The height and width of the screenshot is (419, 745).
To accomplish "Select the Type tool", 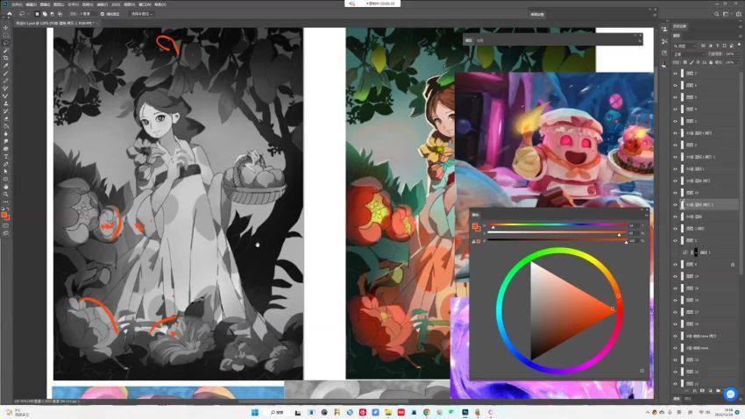I will click(6, 157).
